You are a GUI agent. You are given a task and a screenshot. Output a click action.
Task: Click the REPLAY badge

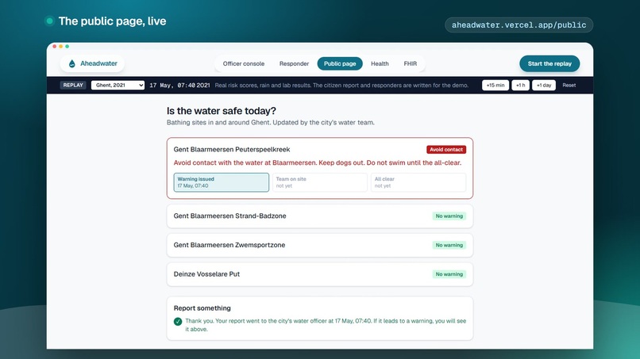click(x=73, y=85)
